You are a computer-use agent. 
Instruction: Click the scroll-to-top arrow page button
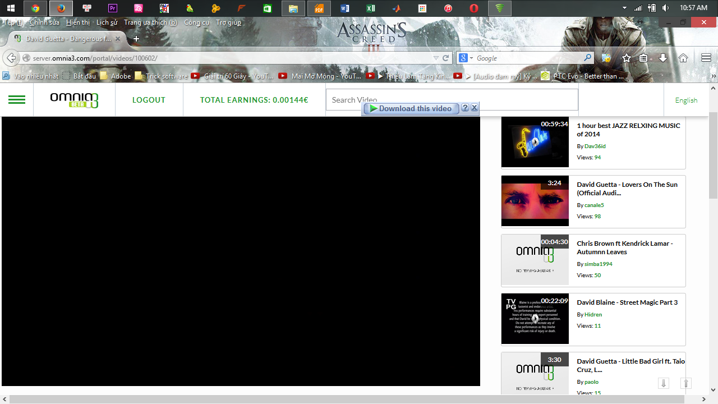pos(685,383)
